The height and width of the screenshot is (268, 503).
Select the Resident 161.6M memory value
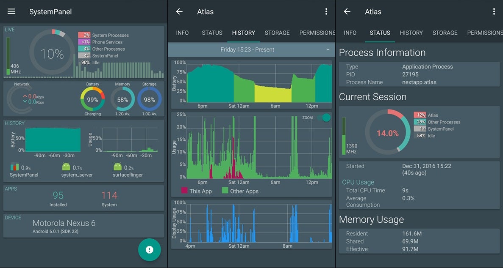point(412,234)
